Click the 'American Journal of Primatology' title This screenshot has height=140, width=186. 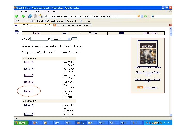[x=52, y=46]
